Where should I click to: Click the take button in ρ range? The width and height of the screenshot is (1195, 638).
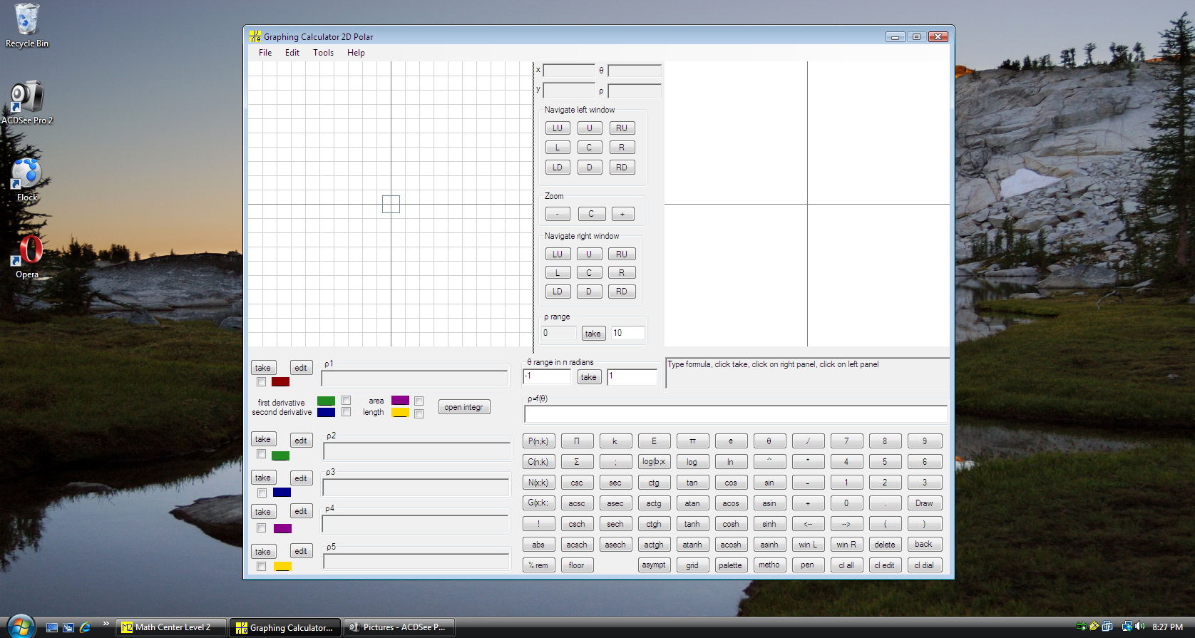[x=593, y=334]
